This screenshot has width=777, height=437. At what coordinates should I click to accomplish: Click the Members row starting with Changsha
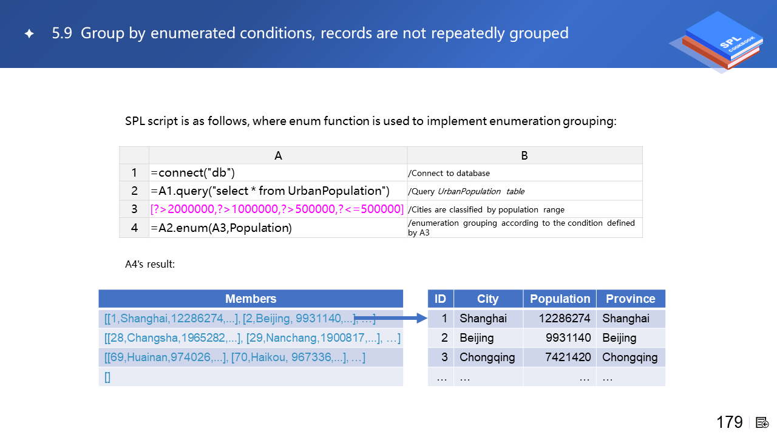point(252,337)
